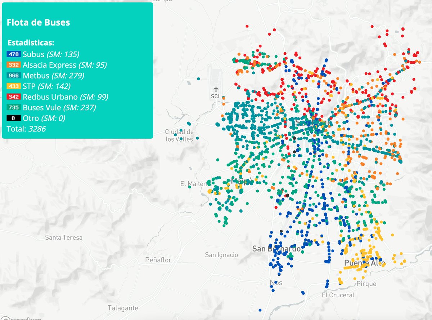Click the Maipú map label
Image resolution: width=432 pixels, height=320 pixels.
242,181
